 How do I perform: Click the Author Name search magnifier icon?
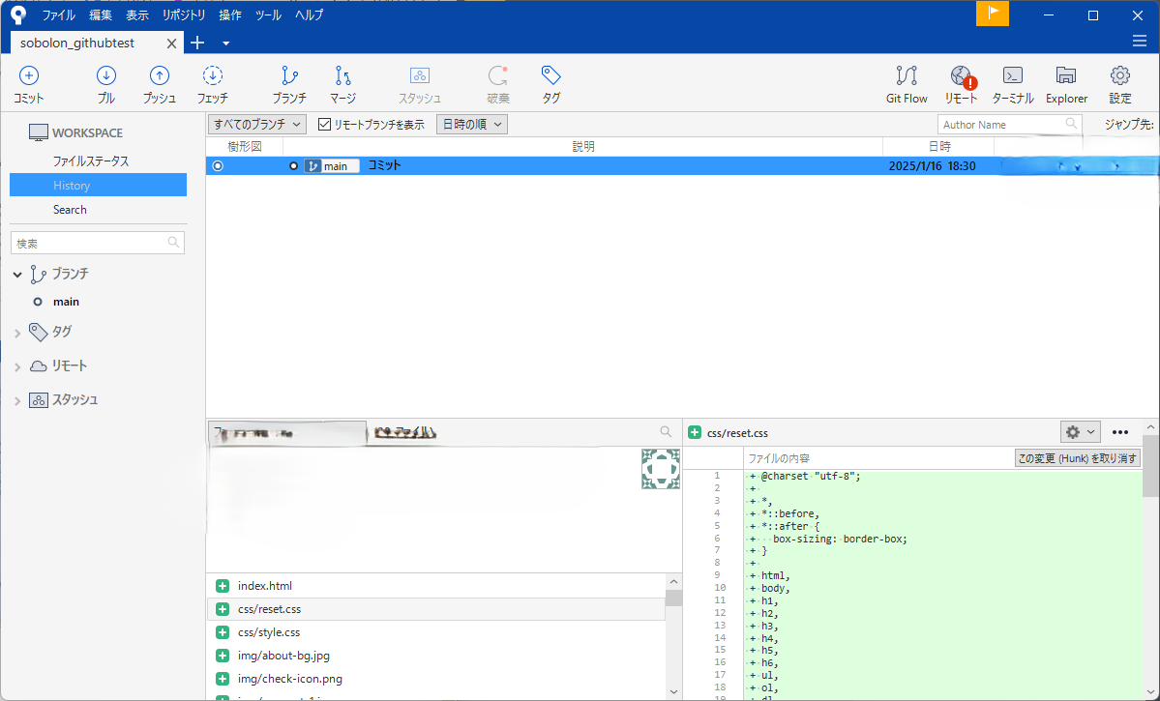click(x=1071, y=124)
